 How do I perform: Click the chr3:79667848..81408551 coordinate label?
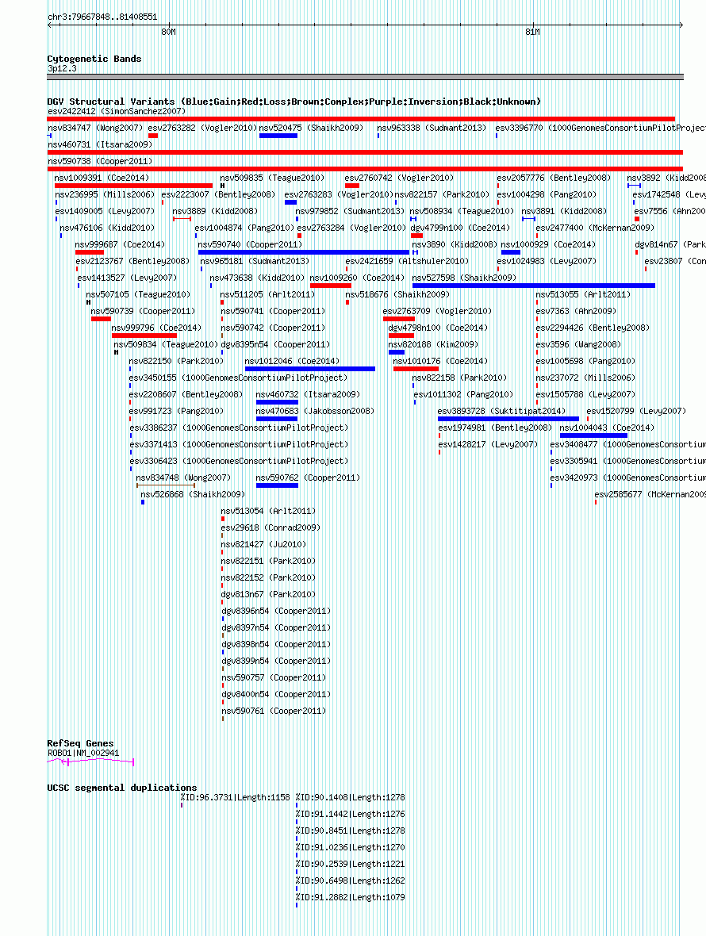tap(102, 17)
